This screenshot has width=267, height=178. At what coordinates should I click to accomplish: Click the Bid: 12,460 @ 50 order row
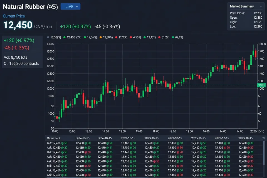57,152
